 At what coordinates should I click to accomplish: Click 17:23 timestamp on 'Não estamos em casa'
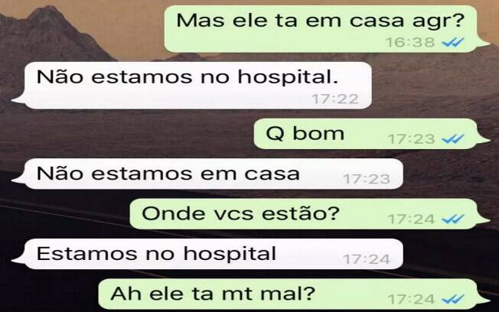point(367,179)
